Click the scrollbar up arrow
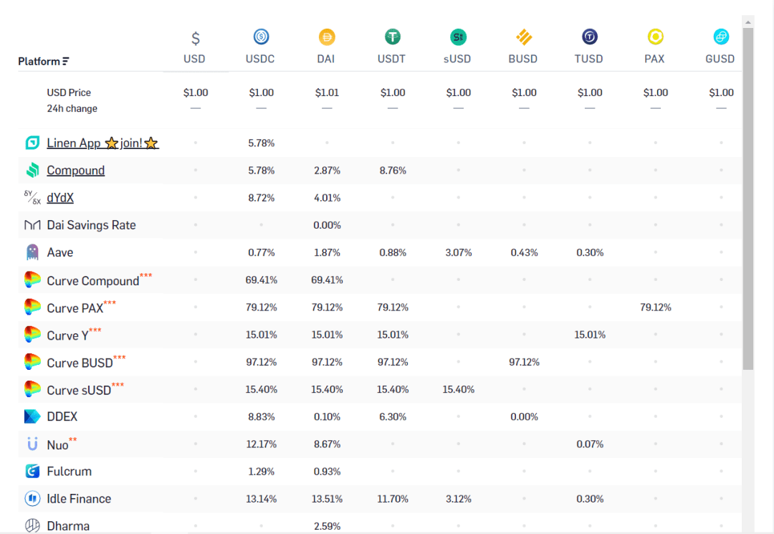This screenshot has height=534, width=774. (x=747, y=22)
